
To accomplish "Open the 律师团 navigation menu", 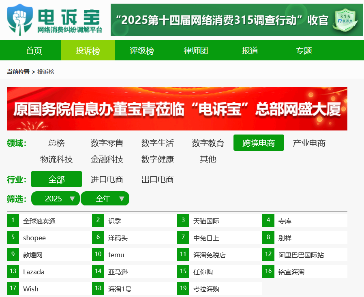I will (x=195, y=50).
